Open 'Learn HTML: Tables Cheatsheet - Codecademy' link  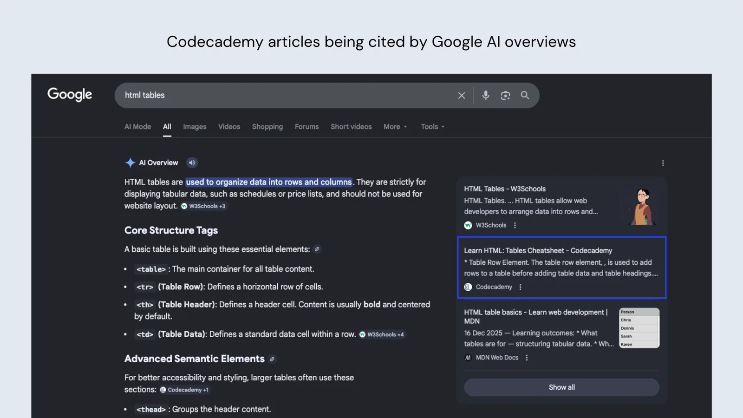tap(538, 251)
